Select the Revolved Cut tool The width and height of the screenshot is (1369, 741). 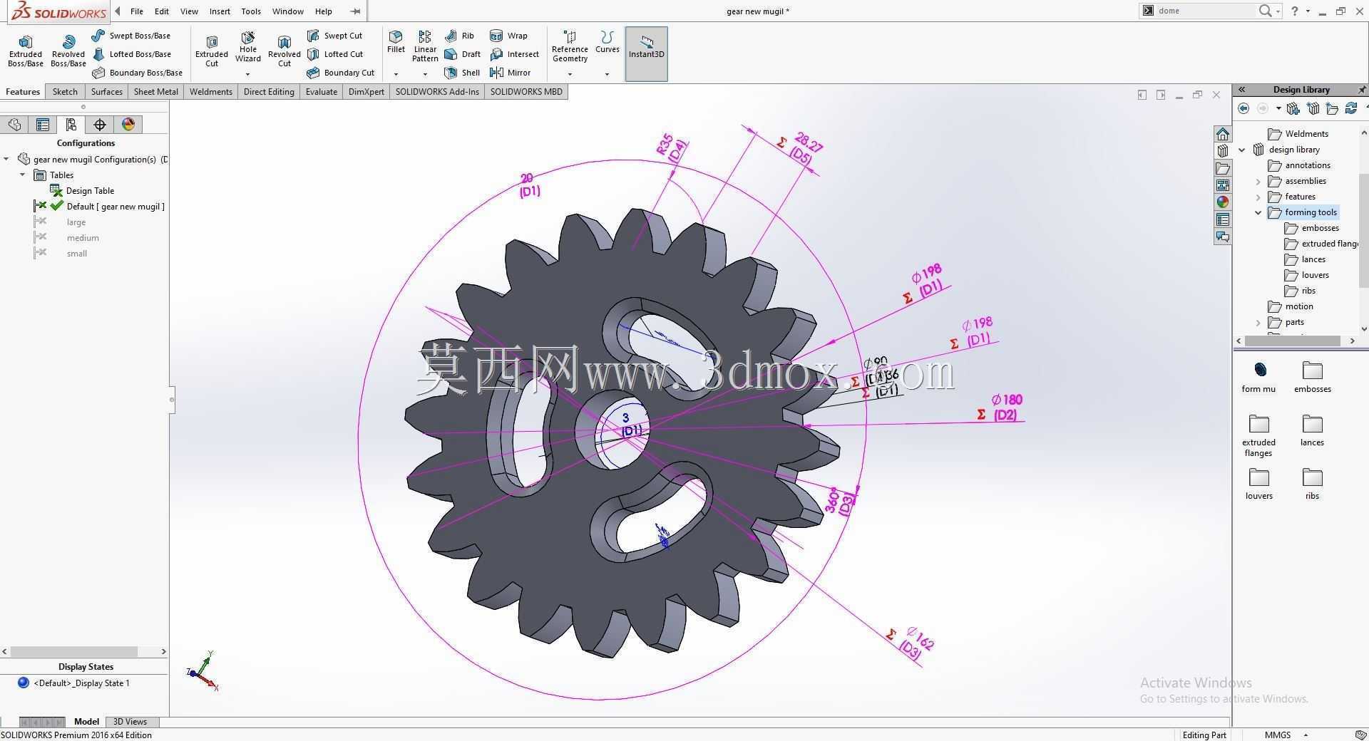click(284, 51)
